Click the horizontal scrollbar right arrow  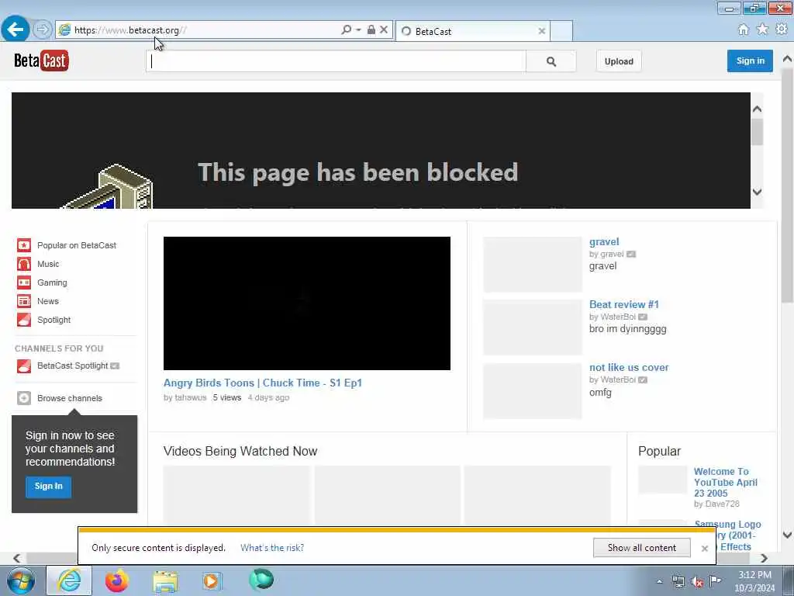coord(764,558)
